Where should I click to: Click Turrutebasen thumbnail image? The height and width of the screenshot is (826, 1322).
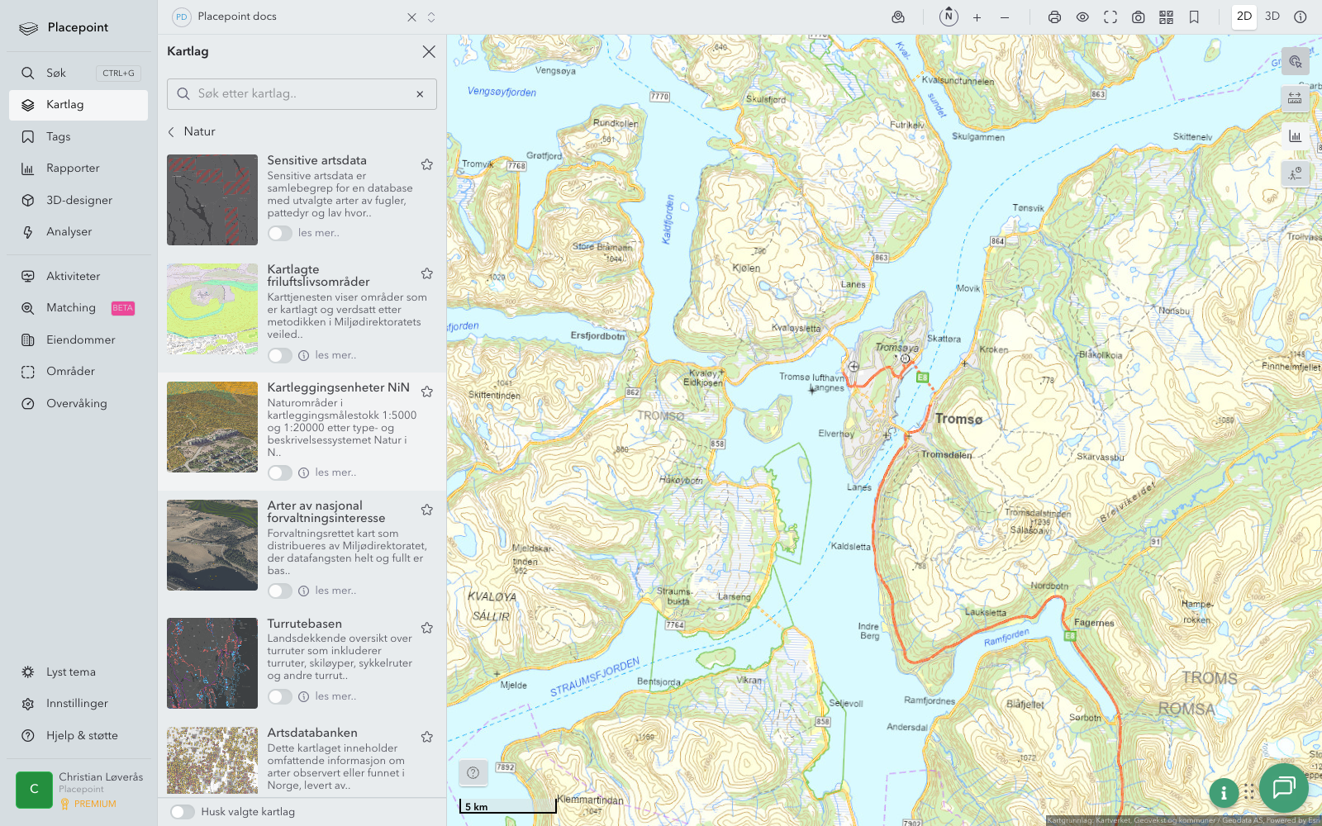pos(212,663)
